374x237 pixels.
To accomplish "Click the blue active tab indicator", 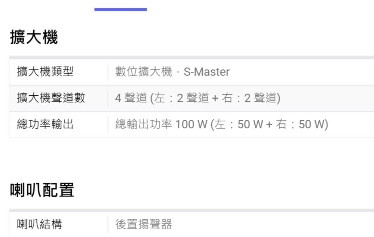I will coord(120,9).
